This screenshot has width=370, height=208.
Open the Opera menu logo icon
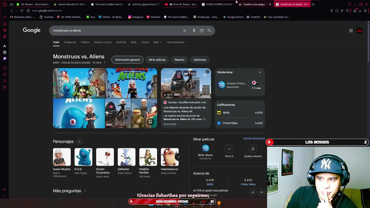click(5, 4)
